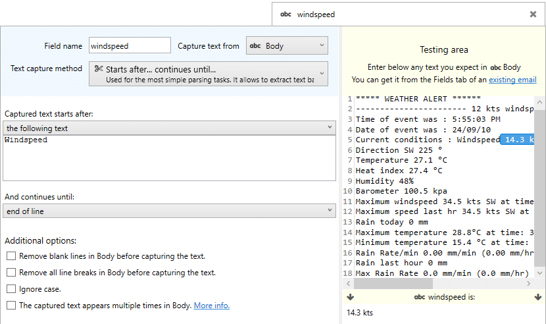This screenshot has height=324, width=546.
Task: Open the More info link
Action: click(212, 306)
